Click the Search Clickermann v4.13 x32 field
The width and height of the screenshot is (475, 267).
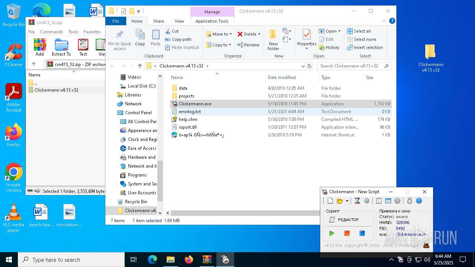coord(354,66)
